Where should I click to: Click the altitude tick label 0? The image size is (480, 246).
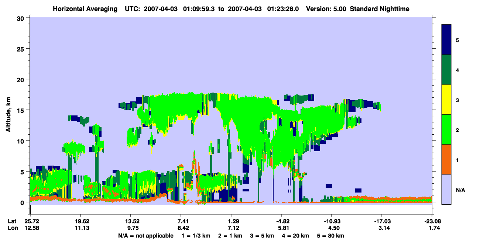pyautogui.click(x=23, y=202)
